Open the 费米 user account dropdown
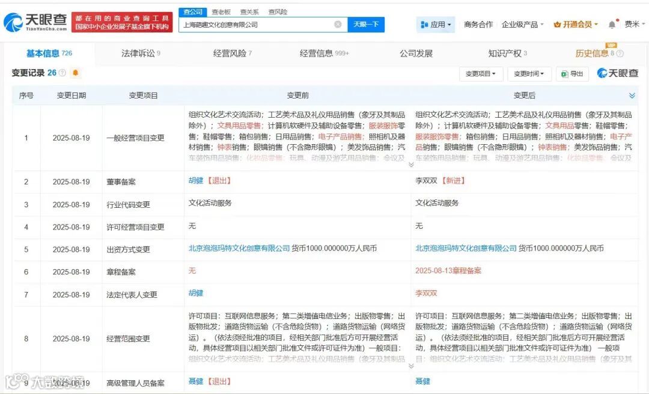Screen dimensions: 649x394 pos(635,24)
